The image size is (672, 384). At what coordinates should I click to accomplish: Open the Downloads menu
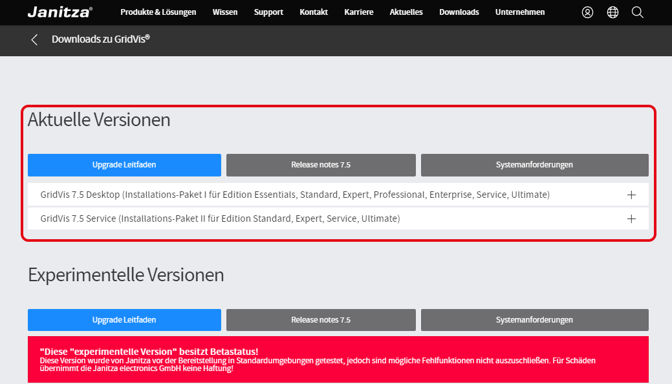(459, 12)
